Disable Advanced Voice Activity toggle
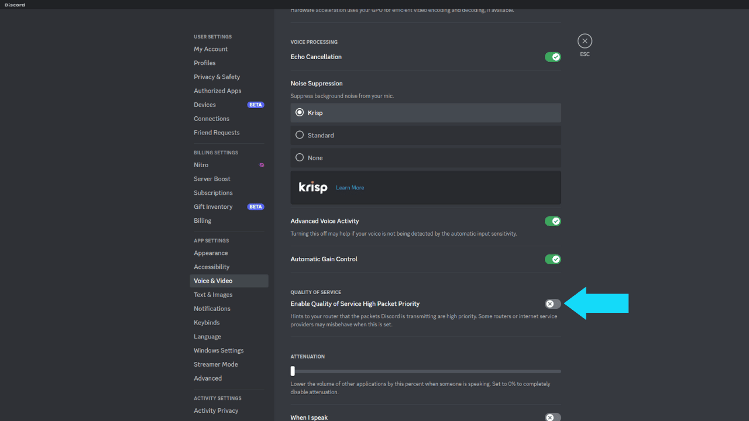Viewport: 749px width, 421px height. click(553, 221)
